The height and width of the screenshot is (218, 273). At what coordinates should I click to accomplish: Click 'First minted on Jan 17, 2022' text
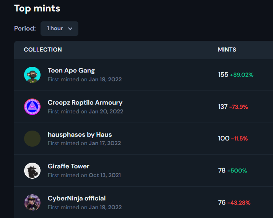(x=84, y=143)
